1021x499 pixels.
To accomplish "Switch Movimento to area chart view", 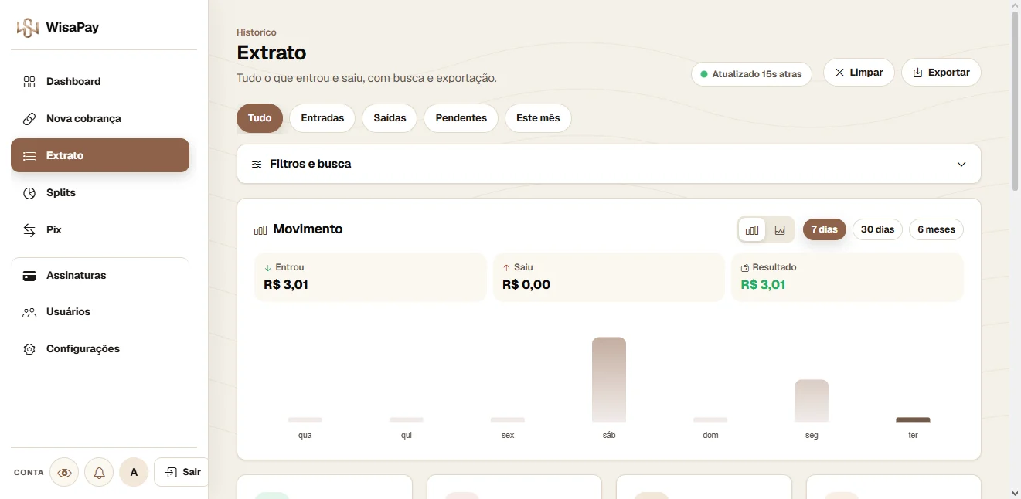I will point(780,229).
